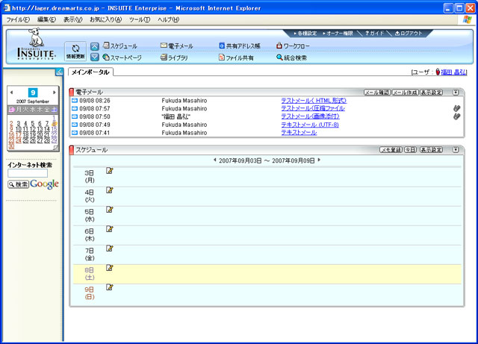Select the メインポータル tab
This screenshot has height=344, width=478.
pos(90,72)
